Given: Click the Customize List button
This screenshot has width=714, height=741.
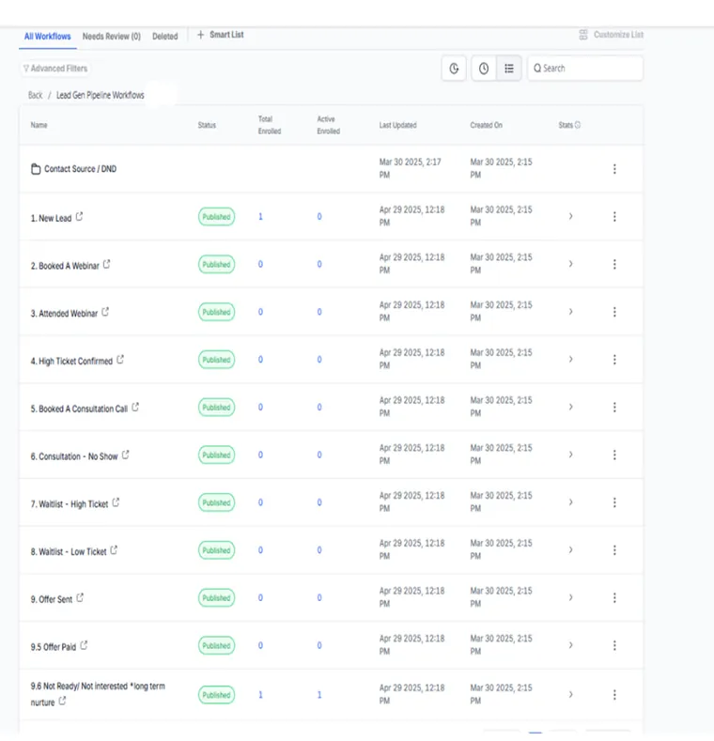Looking at the screenshot, I should [612, 35].
